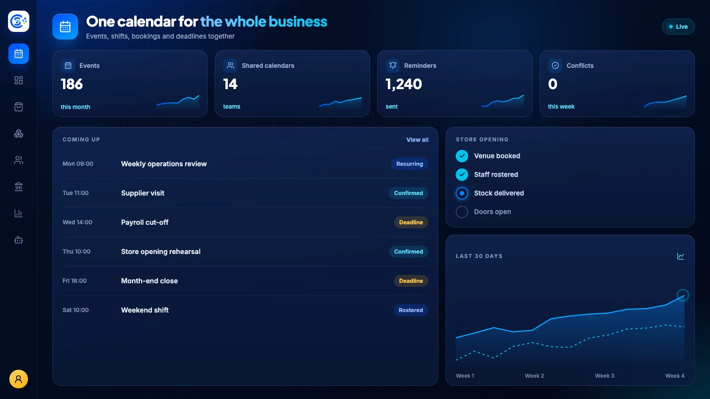
Task: Click the Reminders sparkline chart
Action: (x=503, y=102)
